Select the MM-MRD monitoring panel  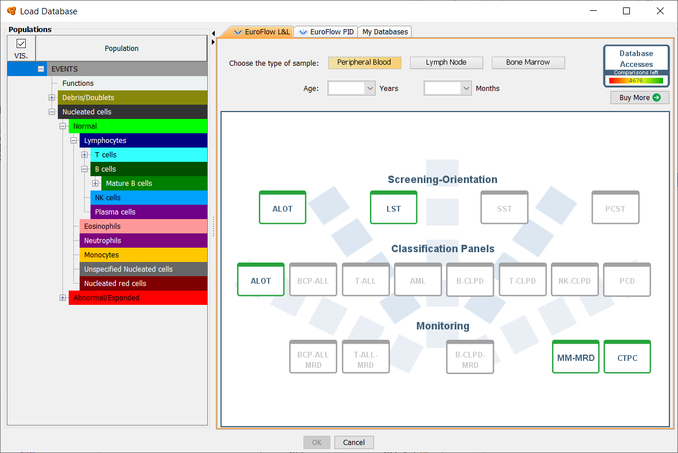[575, 357]
